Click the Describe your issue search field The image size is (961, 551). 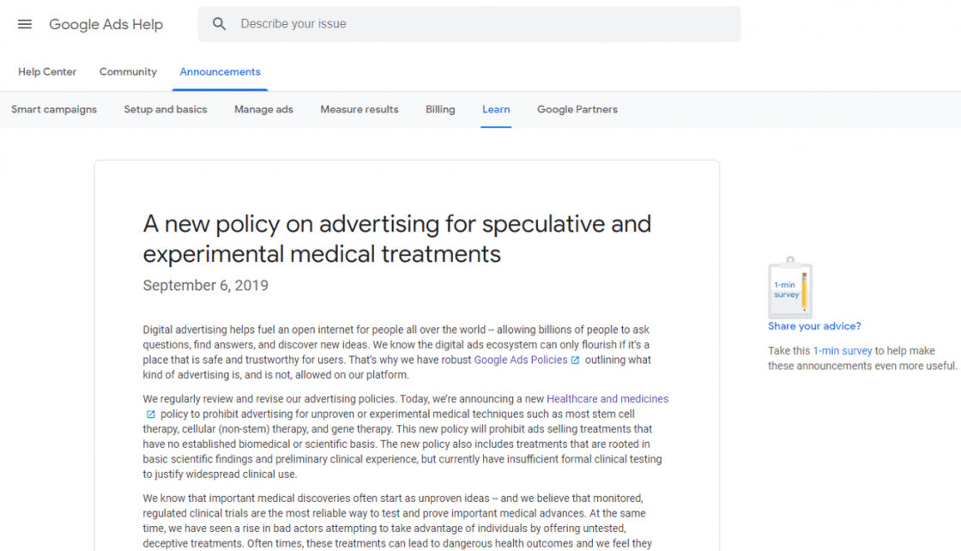[x=386, y=23]
